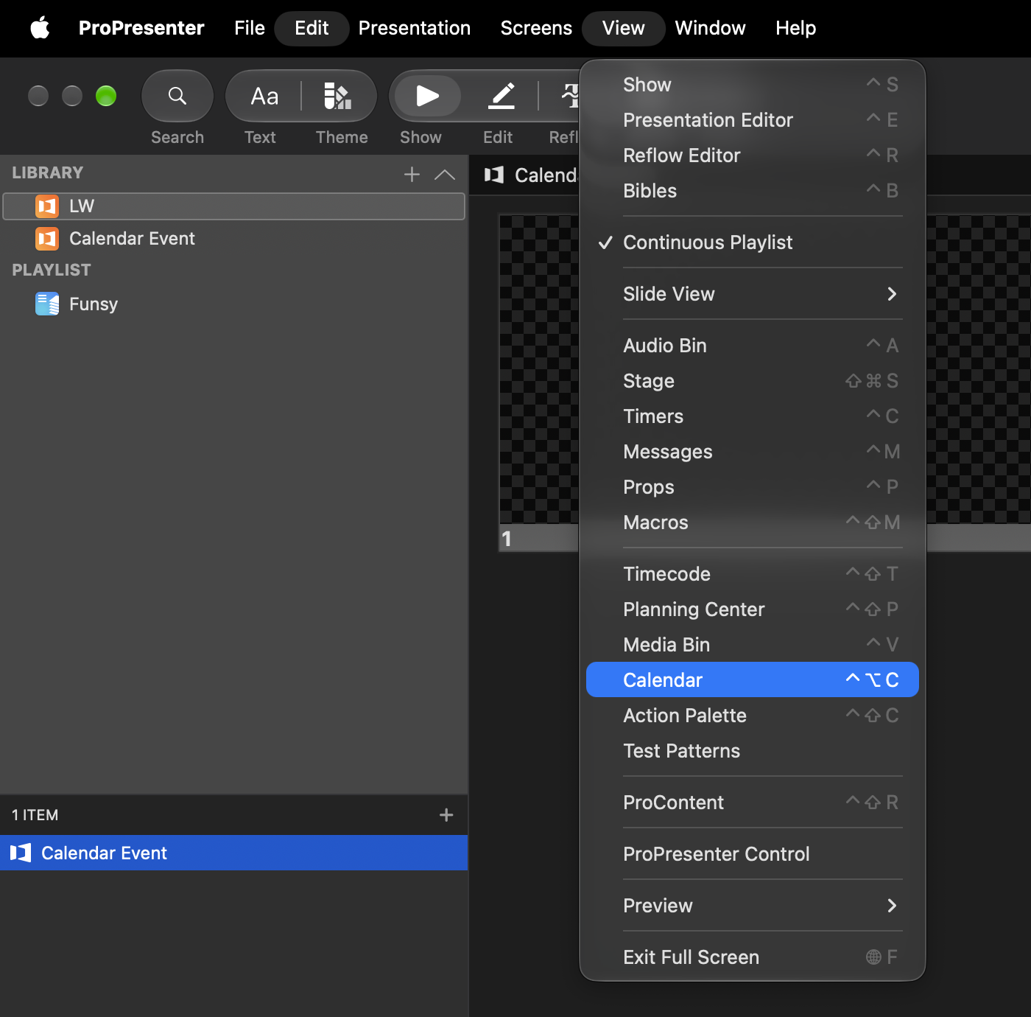Click the Search magnifier toolbar icon
The width and height of the screenshot is (1031, 1017).
click(x=177, y=96)
